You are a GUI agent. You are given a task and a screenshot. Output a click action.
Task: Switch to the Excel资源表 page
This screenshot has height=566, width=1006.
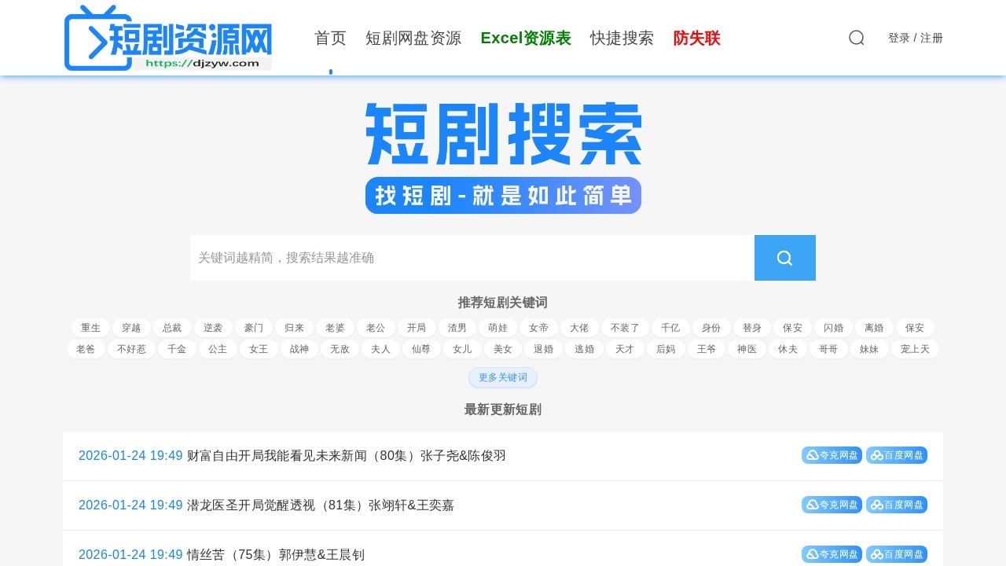pos(526,39)
